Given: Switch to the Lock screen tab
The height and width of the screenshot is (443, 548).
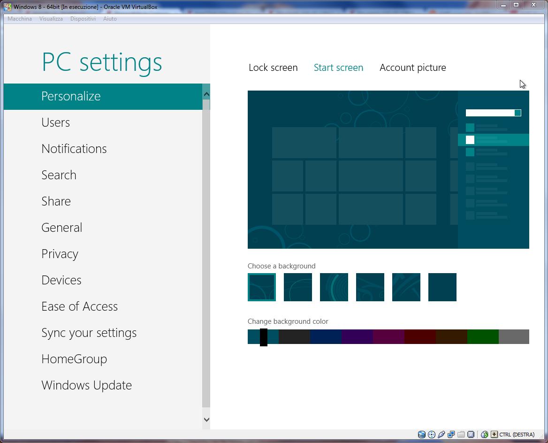Looking at the screenshot, I should coord(274,68).
